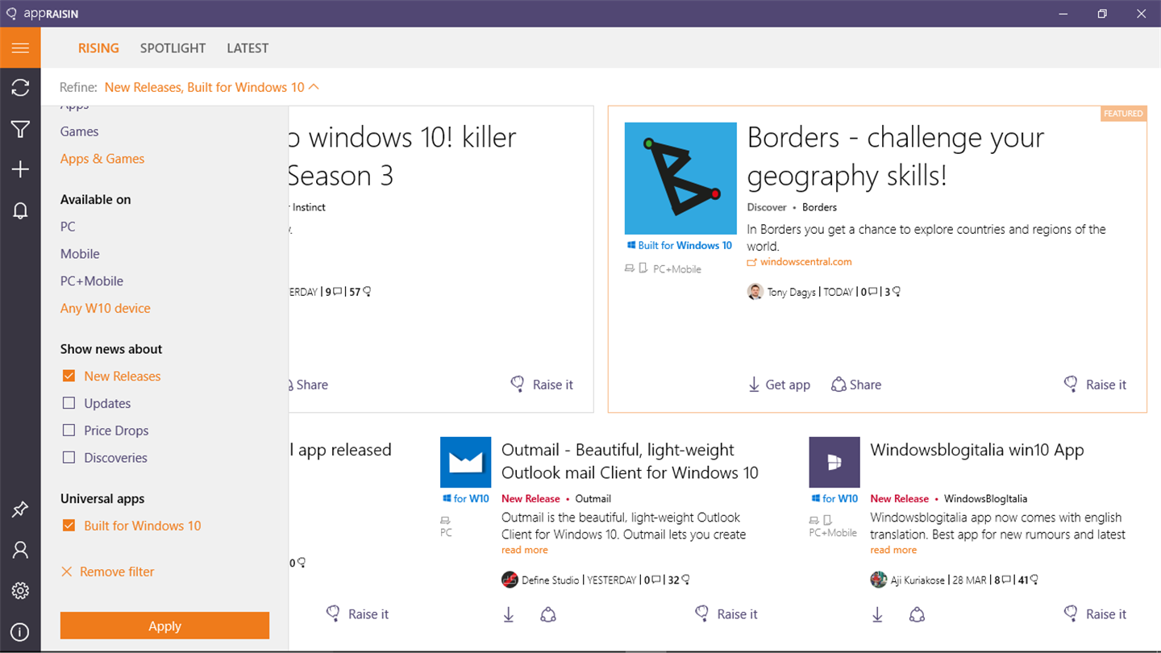This screenshot has width=1161, height=653.
Task: Click WindowsBlogItalia app name label
Action: 985,499
